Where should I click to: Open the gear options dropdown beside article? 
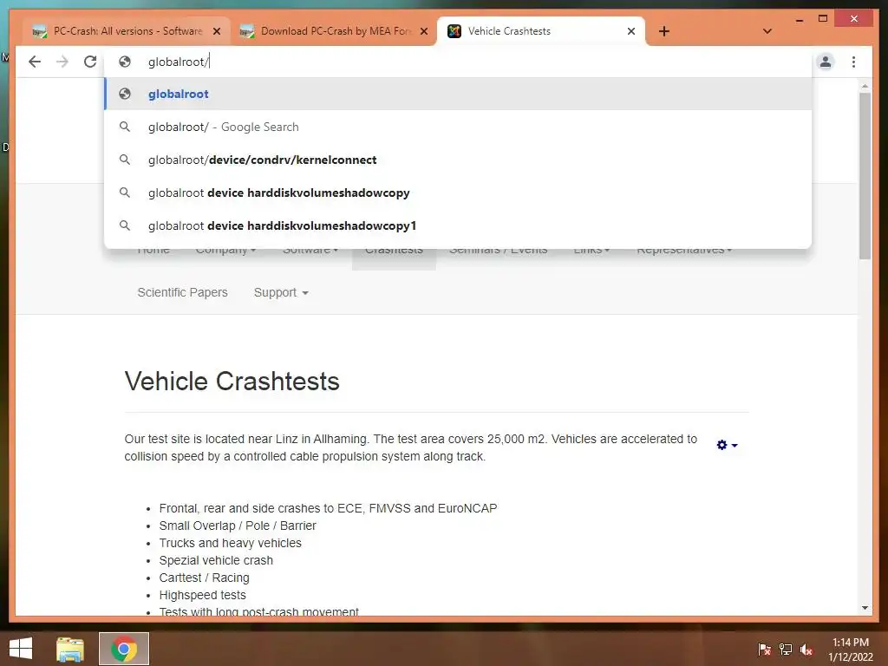point(727,445)
